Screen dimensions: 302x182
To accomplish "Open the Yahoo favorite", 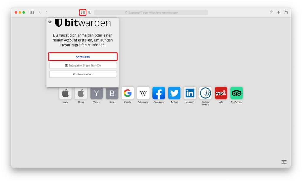I will [96, 93].
